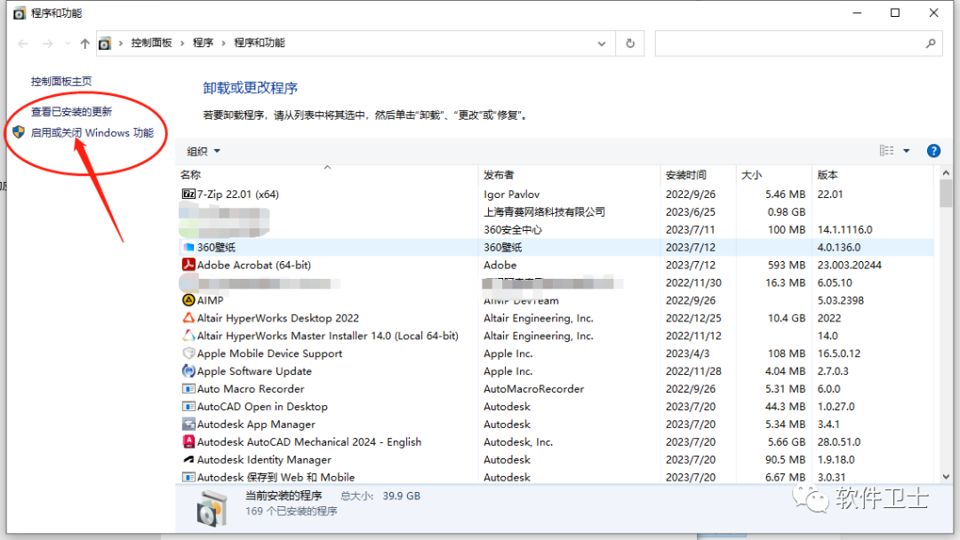Image resolution: width=960 pixels, height=540 pixels.
Task: Select Autodesk AutoCAD Mechanical 2024 icon
Action: tap(188, 441)
